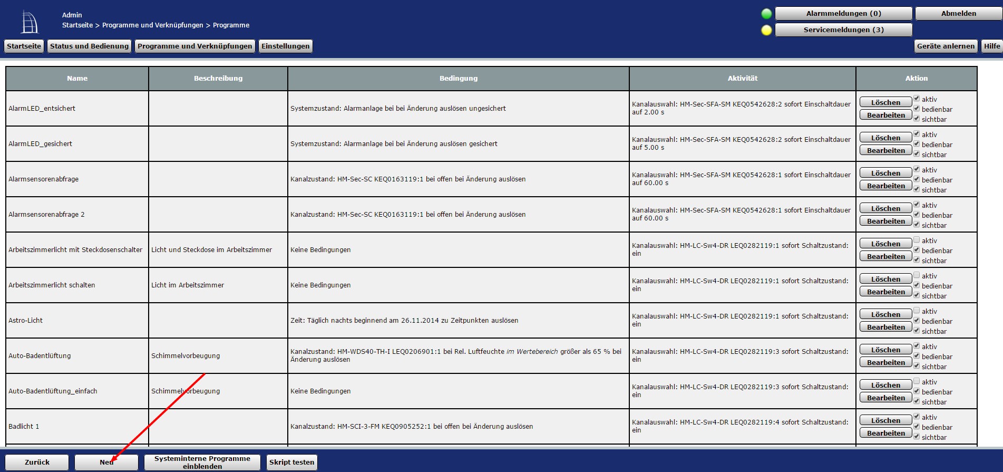Open the Einstellungen menu
Screen dimensions: 1003x472
[x=285, y=46]
